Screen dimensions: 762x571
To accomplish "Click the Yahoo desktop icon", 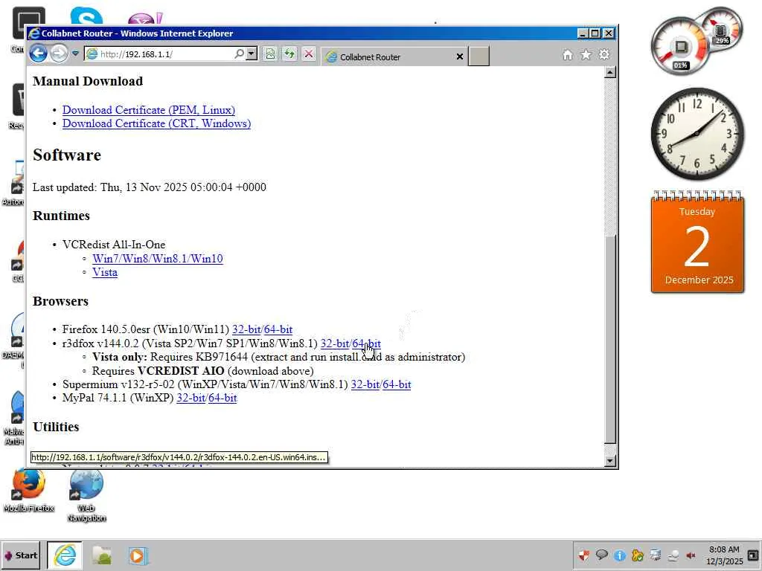I will click(145, 19).
